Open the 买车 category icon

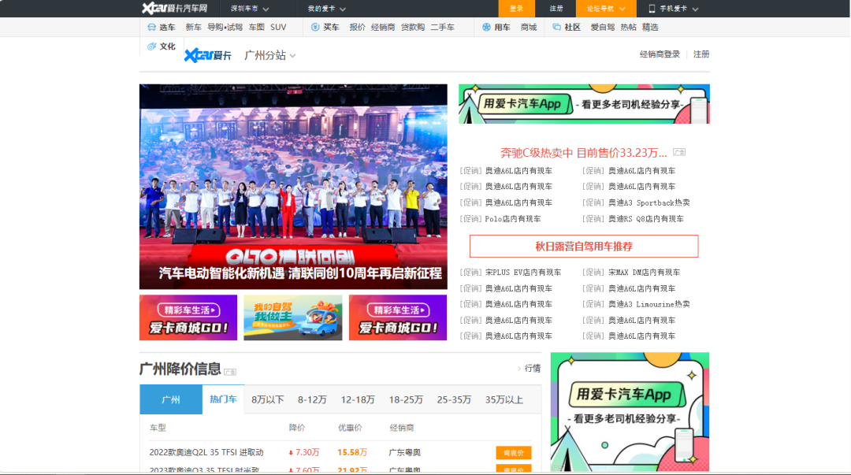tap(315, 27)
